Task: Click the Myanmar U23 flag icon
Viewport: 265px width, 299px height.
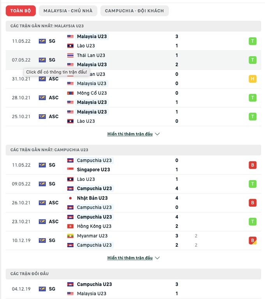Action: point(71,236)
